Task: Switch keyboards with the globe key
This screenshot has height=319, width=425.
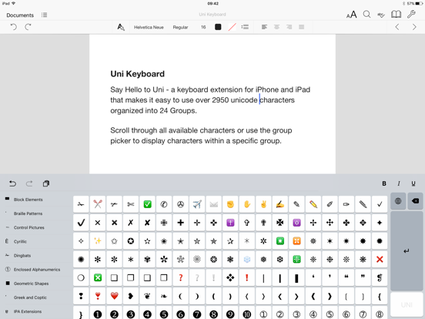Action: (x=398, y=201)
